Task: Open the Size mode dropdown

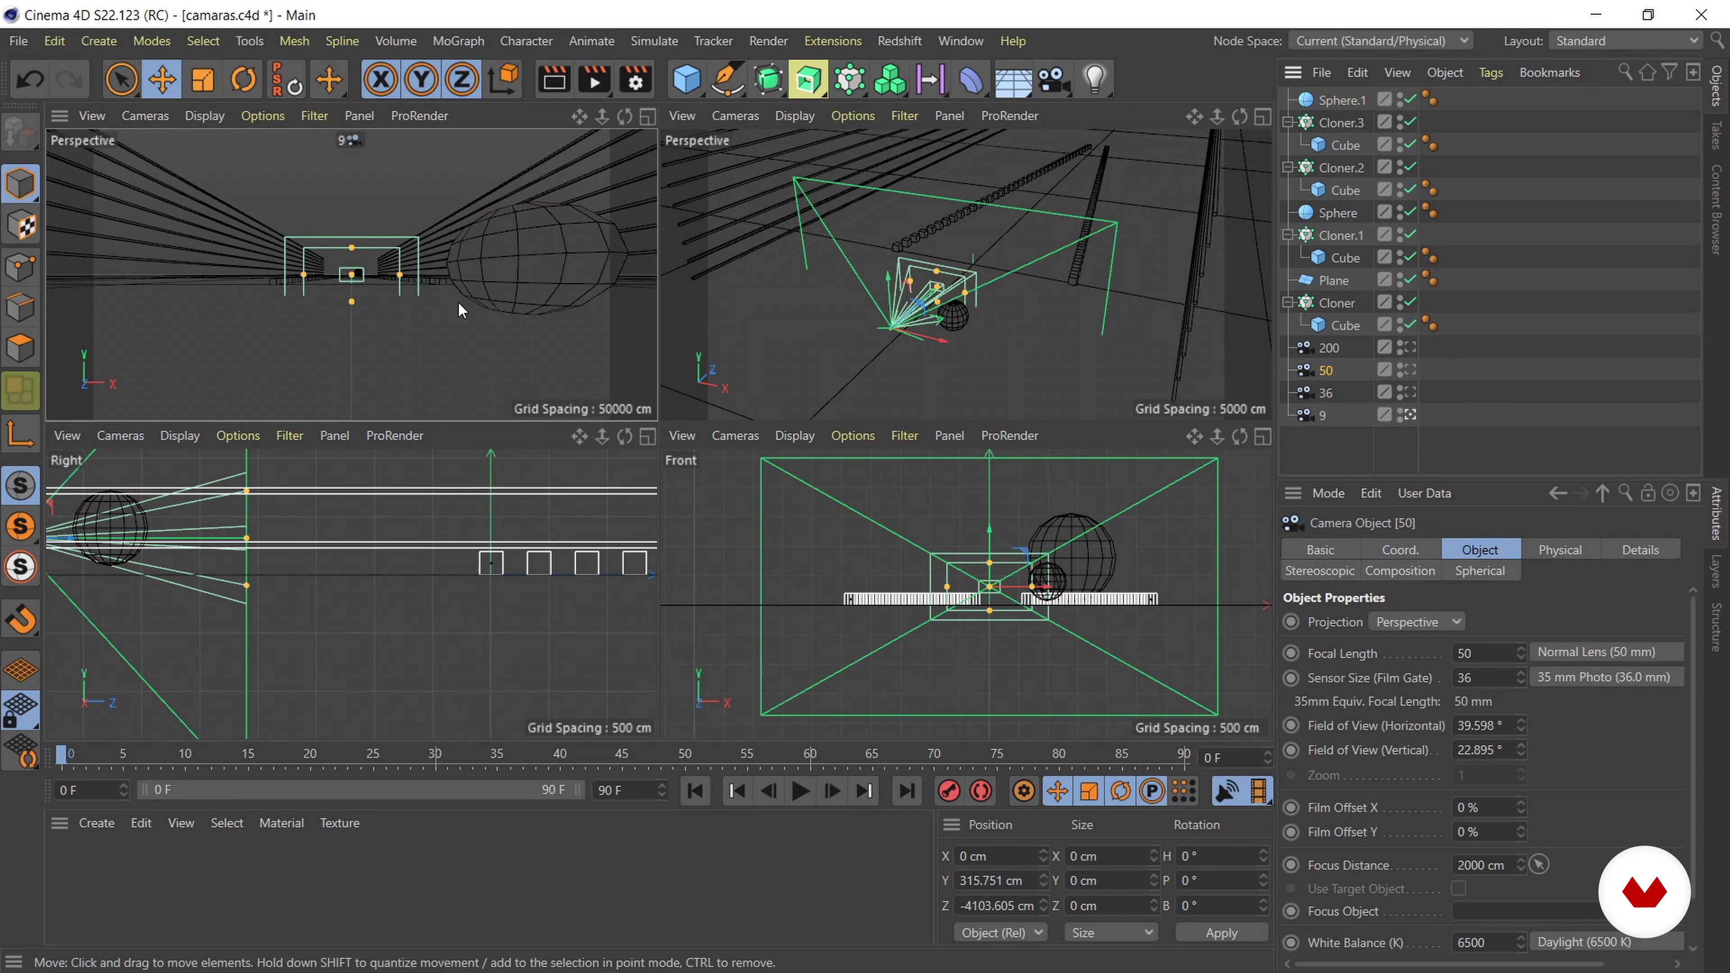Action: pyautogui.click(x=1111, y=933)
